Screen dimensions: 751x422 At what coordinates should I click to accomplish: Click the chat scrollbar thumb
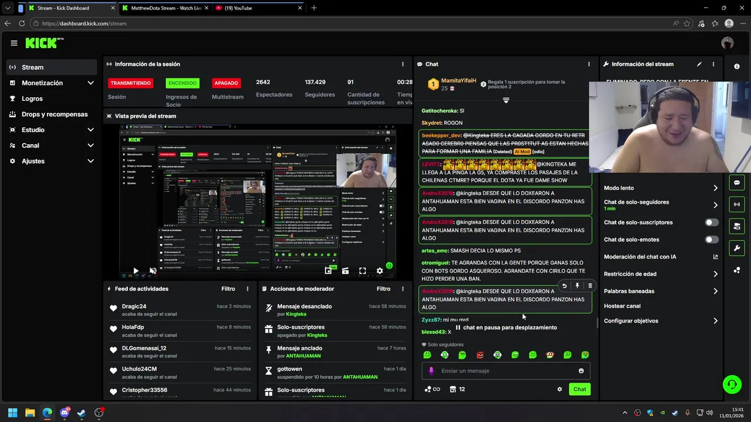(597, 322)
